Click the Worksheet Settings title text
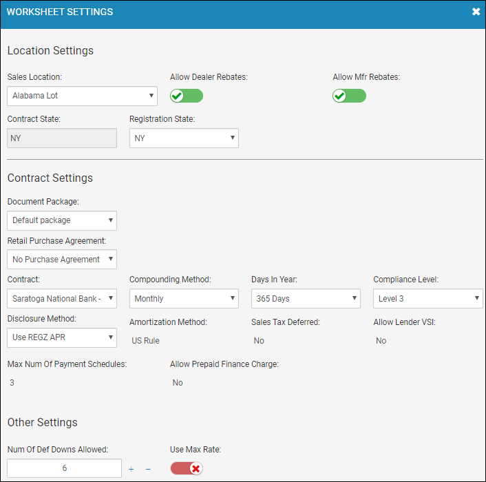Image resolution: width=486 pixels, height=482 pixels. point(60,12)
